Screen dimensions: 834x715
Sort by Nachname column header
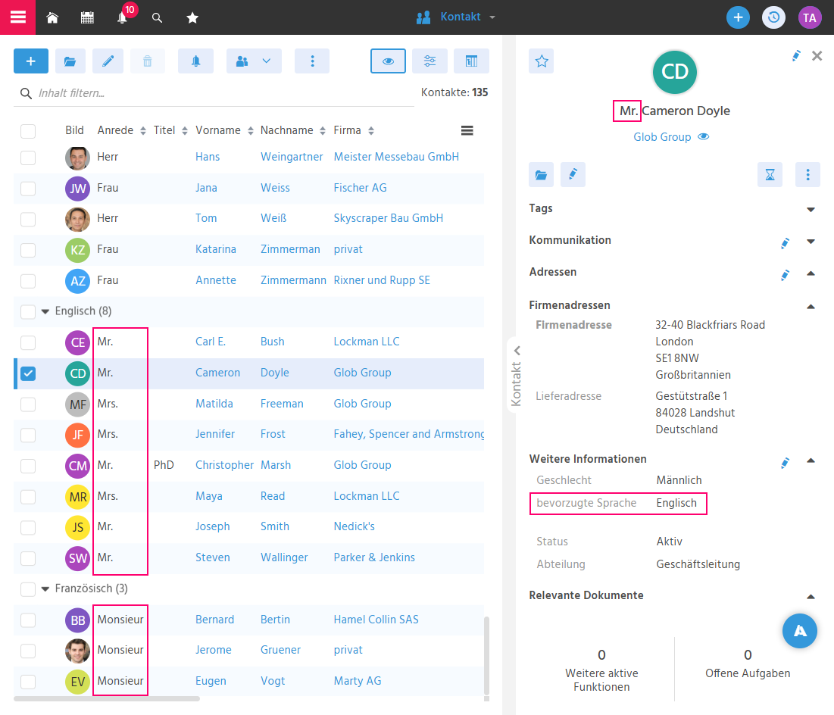(x=292, y=130)
